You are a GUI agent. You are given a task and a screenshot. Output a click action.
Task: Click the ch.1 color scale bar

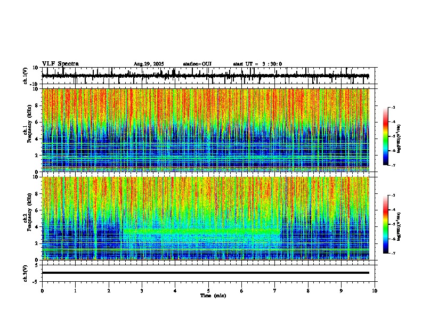[386, 136]
